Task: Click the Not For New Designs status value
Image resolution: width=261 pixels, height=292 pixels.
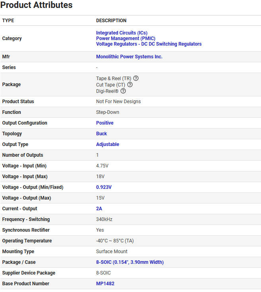Action: 118,102
